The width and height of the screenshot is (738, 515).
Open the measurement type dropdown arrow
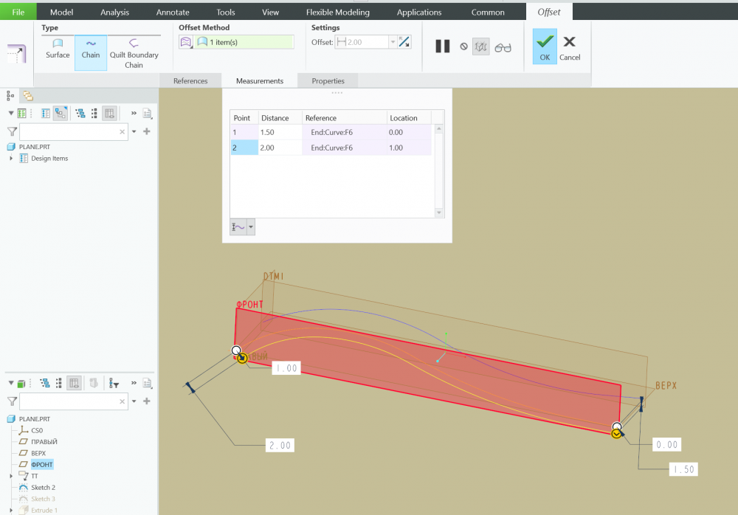tap(251, 227)
